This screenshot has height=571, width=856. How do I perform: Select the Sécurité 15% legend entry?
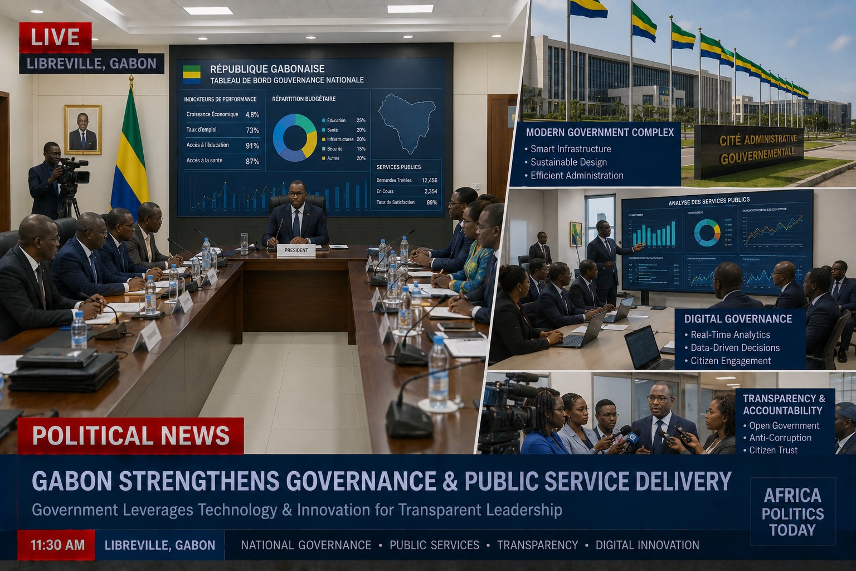[343, 149]
